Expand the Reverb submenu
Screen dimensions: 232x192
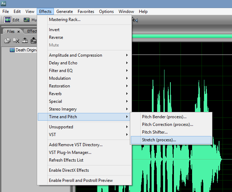[x=55, y=94]
